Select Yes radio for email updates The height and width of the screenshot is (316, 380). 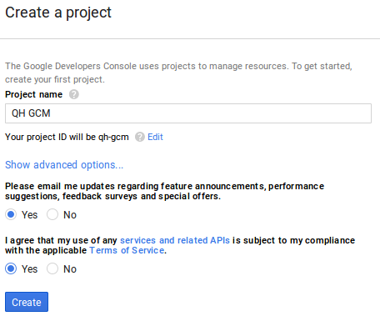(x=11, y=214)
